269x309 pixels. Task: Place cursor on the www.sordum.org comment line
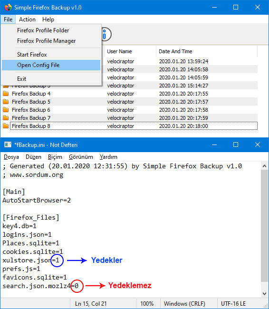point(33,175)
